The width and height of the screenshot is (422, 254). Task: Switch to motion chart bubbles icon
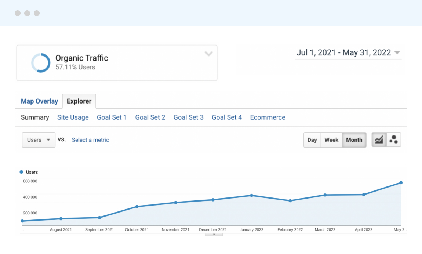pos(394,140)
